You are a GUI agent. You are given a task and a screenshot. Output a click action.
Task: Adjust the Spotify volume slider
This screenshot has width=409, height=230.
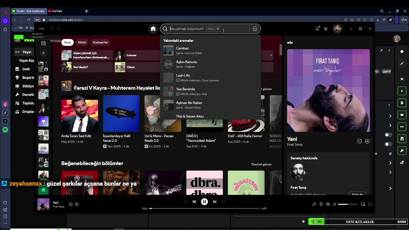(348, 204)
